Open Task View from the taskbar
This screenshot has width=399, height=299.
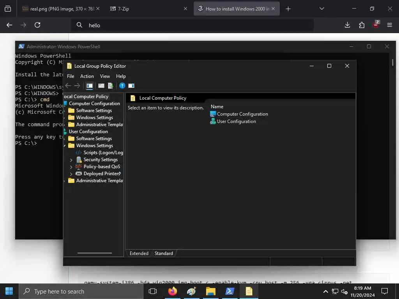153,291
